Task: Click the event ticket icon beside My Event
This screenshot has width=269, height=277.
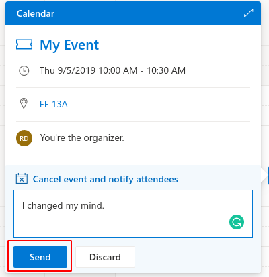Action: point(24,44)
